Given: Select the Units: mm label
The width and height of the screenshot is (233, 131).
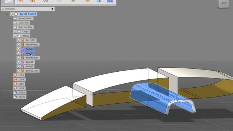Looking at the screenshot, I should pos(24,23).
